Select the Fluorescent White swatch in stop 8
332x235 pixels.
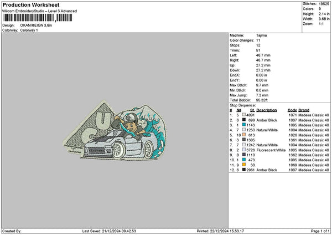coord(244,150)
